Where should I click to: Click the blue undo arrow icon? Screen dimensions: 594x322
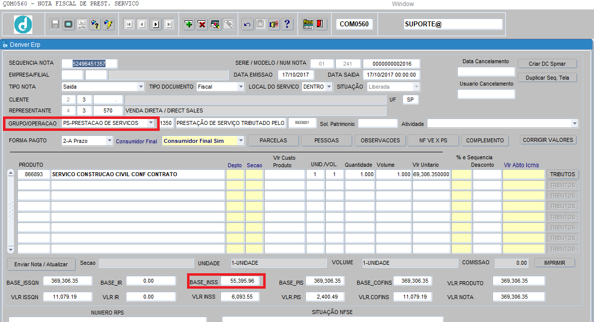click(247, 24)
